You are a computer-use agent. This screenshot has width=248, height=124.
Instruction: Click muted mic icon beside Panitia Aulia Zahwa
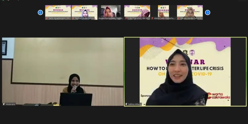click(x=73, y=18)
